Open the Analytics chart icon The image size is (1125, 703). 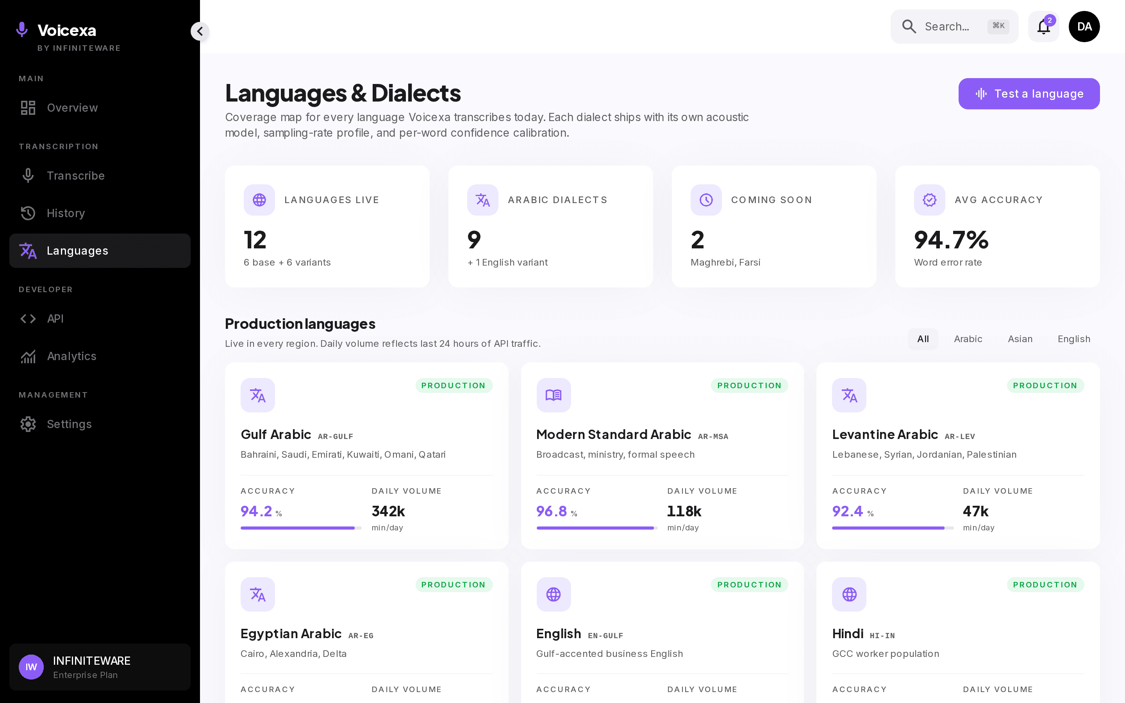click(28, 356)
